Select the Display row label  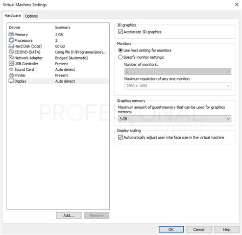[x=20, y=81]
